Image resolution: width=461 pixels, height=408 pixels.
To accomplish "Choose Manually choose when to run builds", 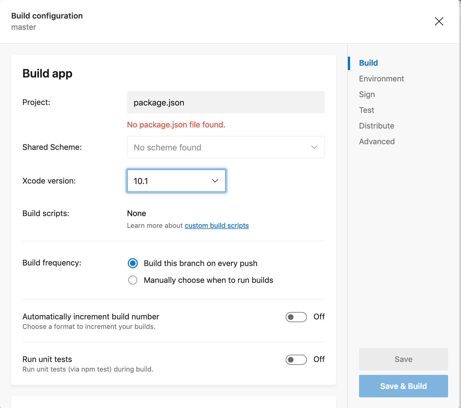I will (x=132, y=280).
